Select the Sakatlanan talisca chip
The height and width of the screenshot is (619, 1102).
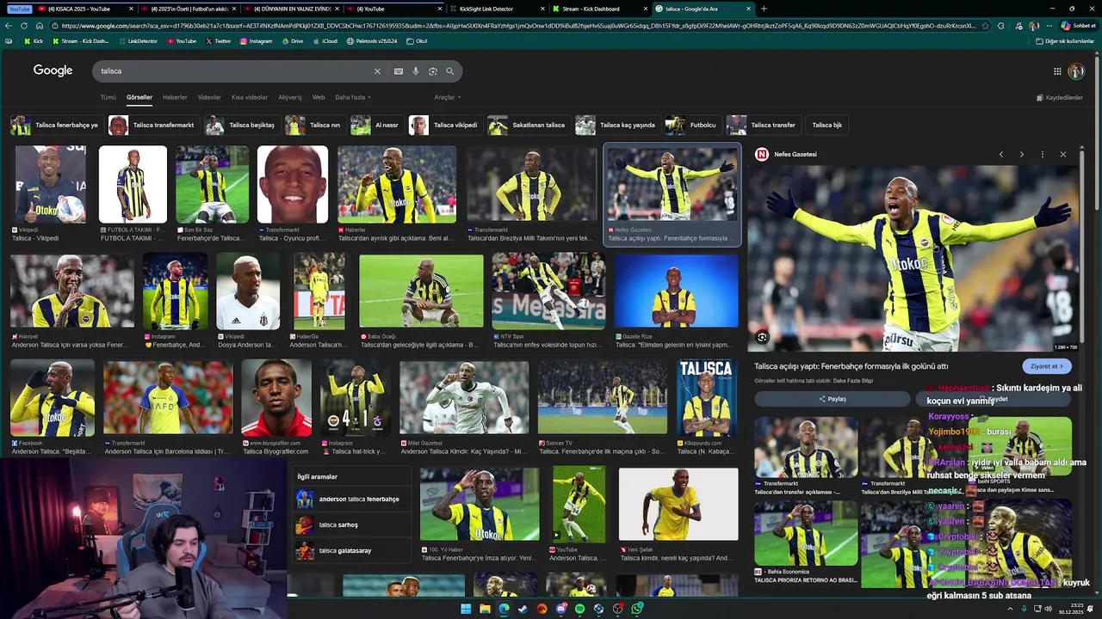tap(529, 126)
